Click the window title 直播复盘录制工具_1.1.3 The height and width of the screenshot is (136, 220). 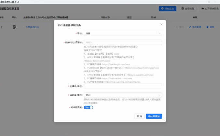9,2
